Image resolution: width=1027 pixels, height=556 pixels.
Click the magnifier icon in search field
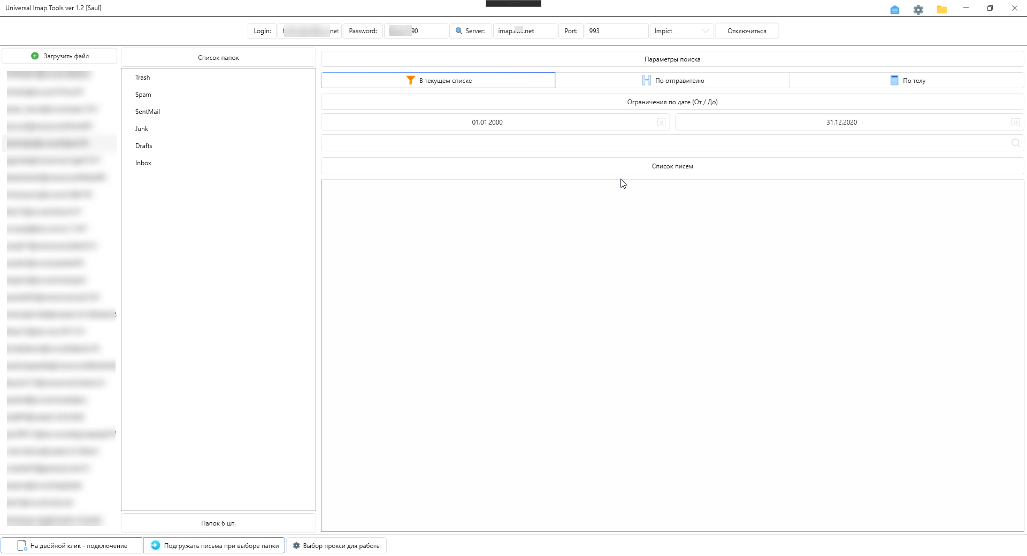pos(1015,143)
